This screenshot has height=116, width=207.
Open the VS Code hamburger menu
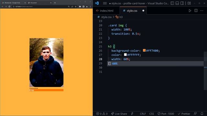[105, 3]
